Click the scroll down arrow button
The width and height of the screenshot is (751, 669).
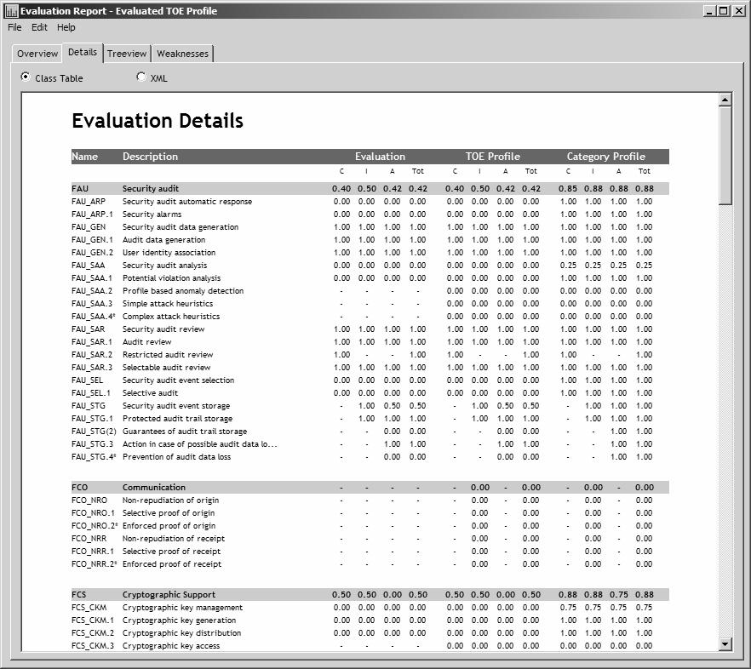tap(725, 644)
